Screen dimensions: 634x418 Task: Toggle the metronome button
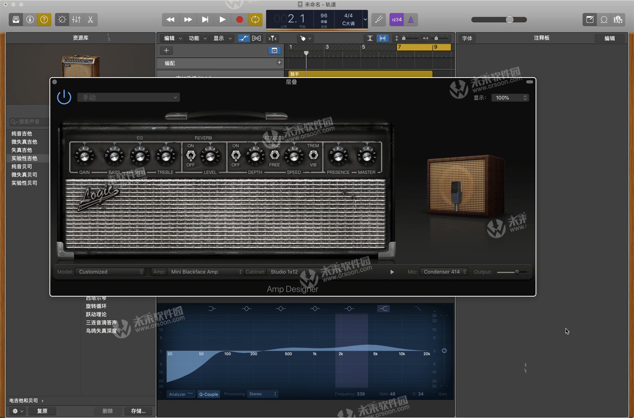411,20
